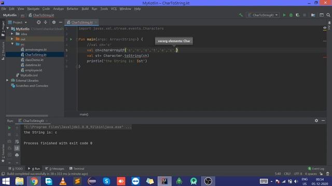Click UTF-8 encoding in status bar
This screenshot has height=186, width=332.
click(298, 174)
